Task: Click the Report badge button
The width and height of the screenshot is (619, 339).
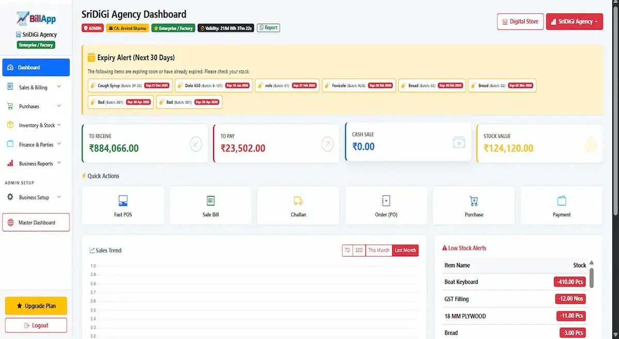Action: 268,28
